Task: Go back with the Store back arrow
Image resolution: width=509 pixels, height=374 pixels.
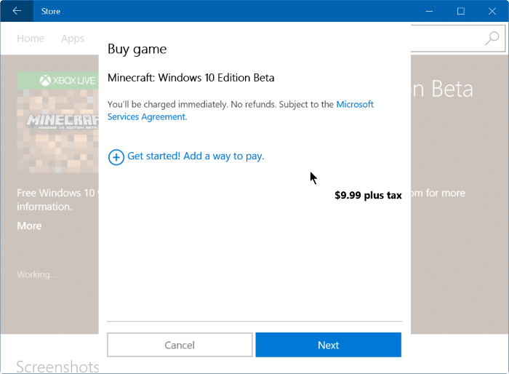Action: (x=17, y=11)
